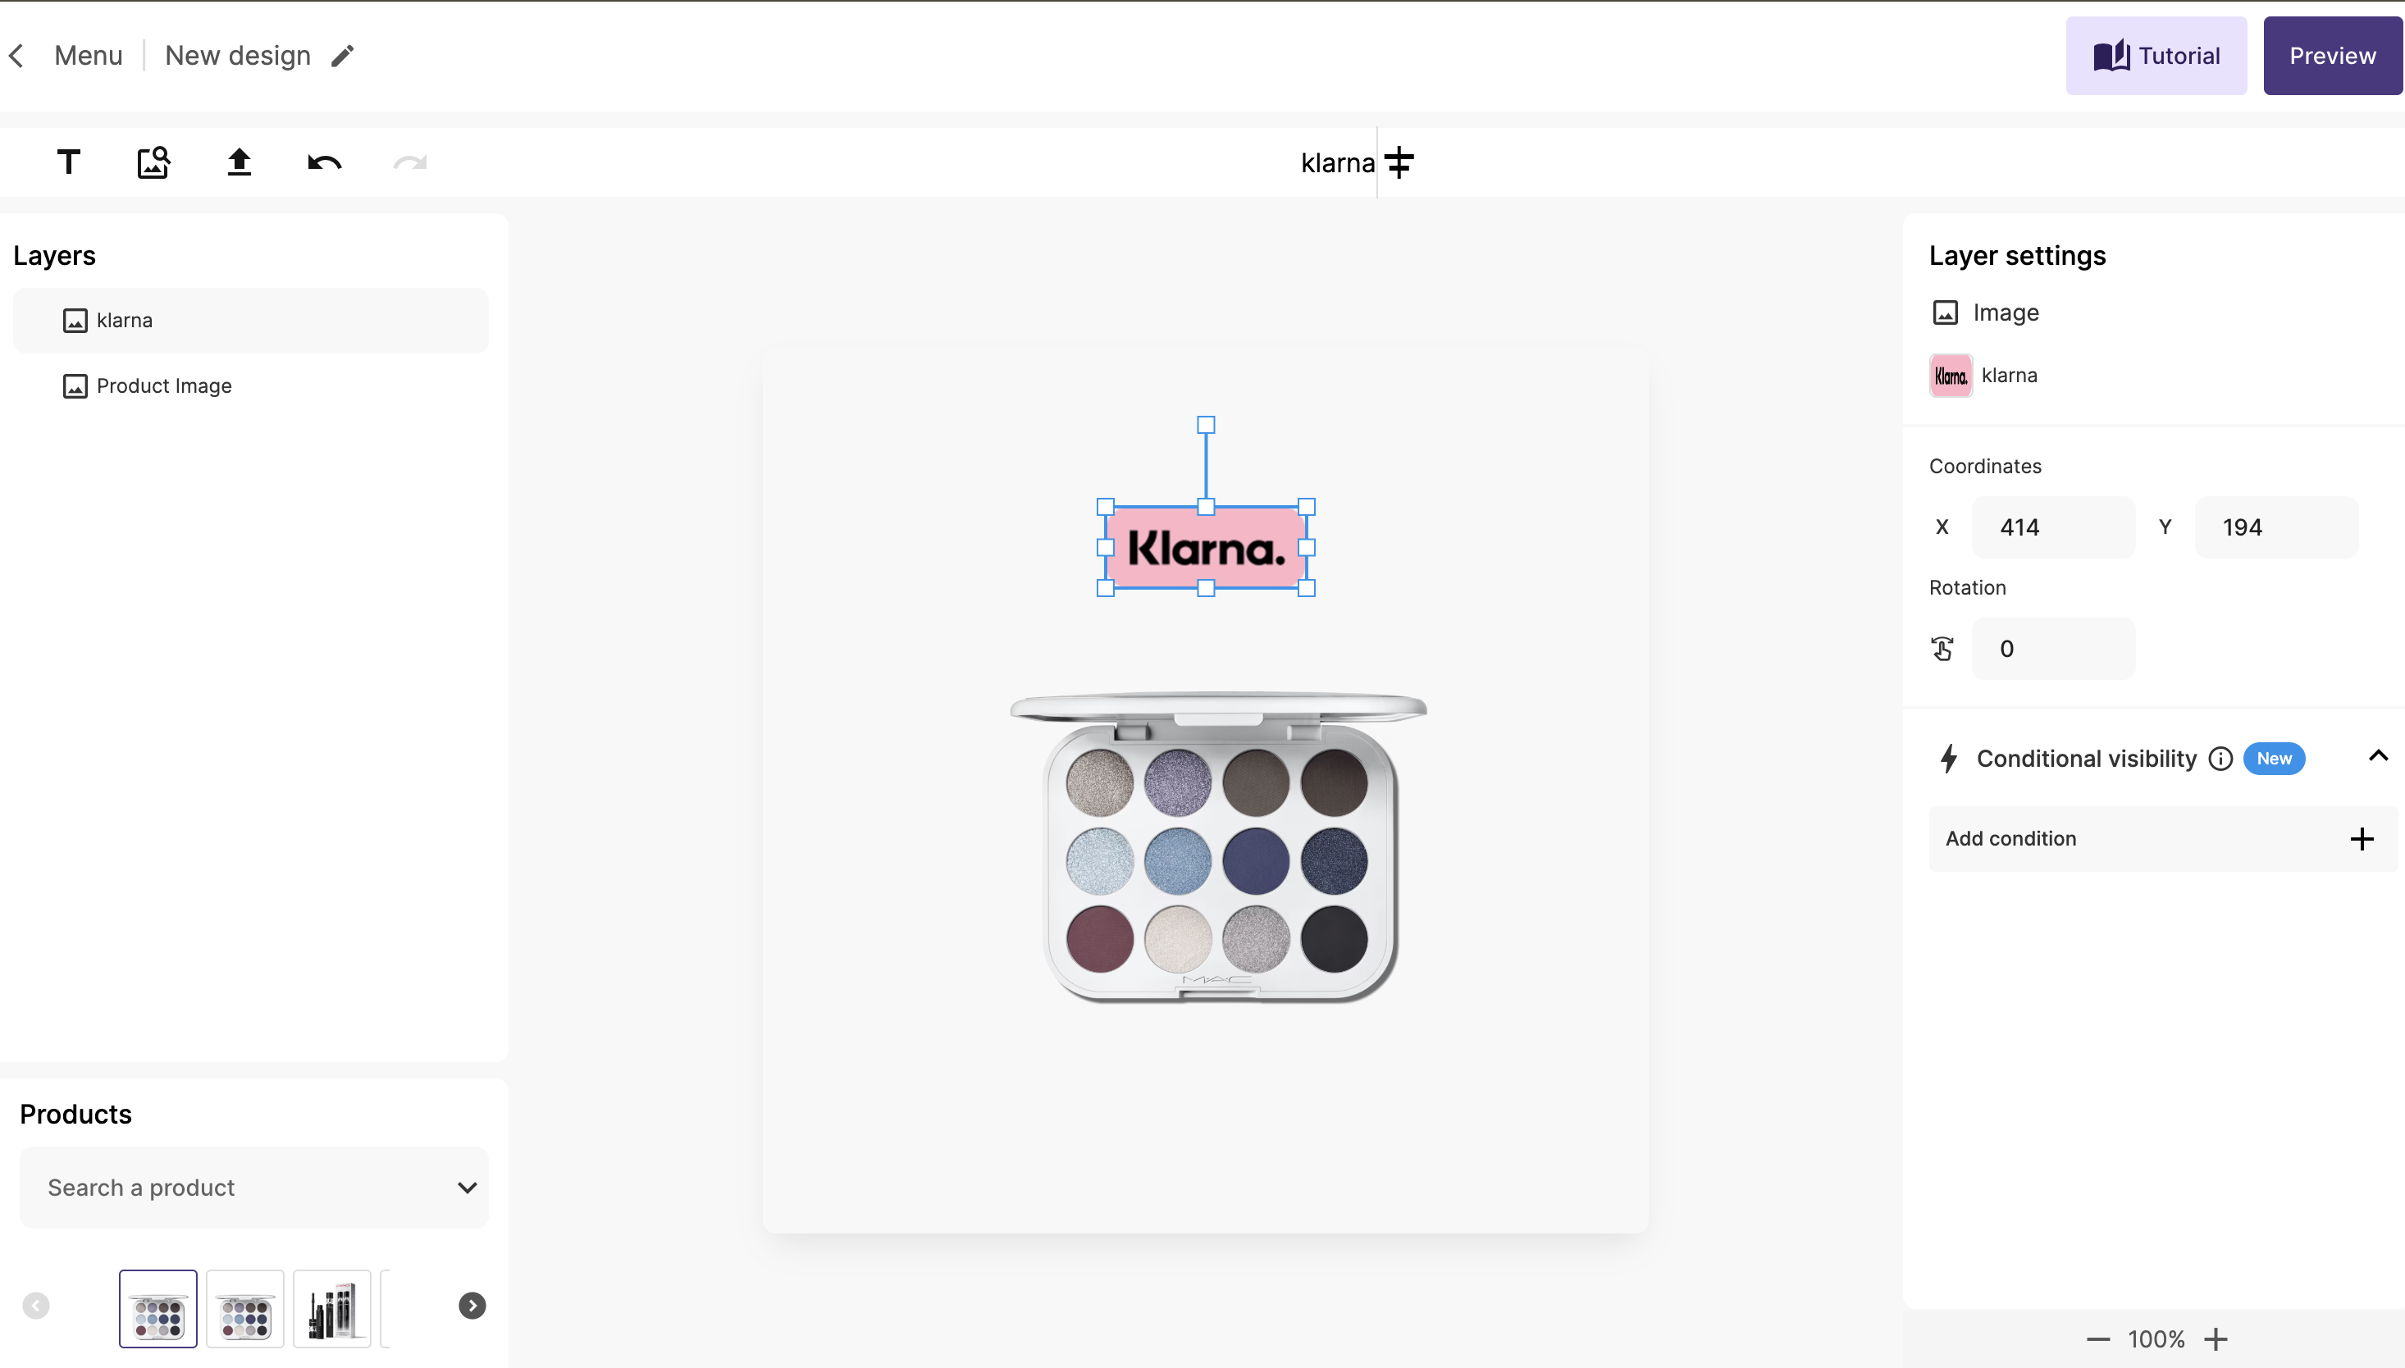Select the Product Image layer
Image resolution: width=2405 pixels, height=1368 pixels.
coord(251,386)
